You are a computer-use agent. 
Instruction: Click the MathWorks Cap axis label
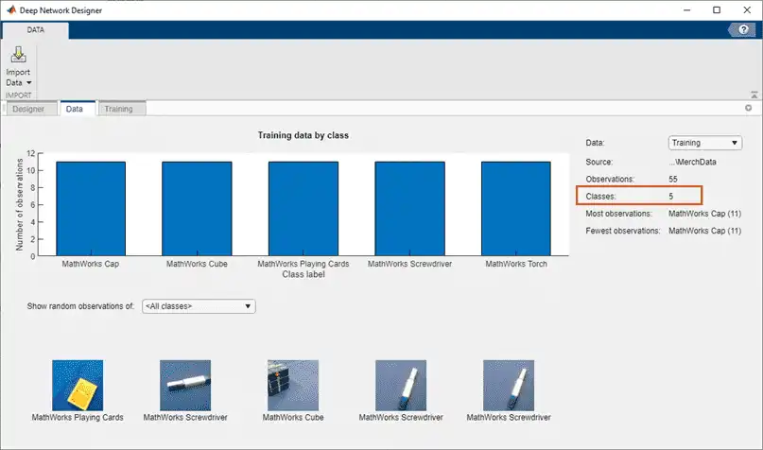(91, 264)
